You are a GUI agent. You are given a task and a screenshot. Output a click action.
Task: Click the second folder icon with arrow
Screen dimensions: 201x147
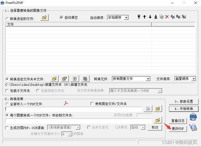coord(65,79)
